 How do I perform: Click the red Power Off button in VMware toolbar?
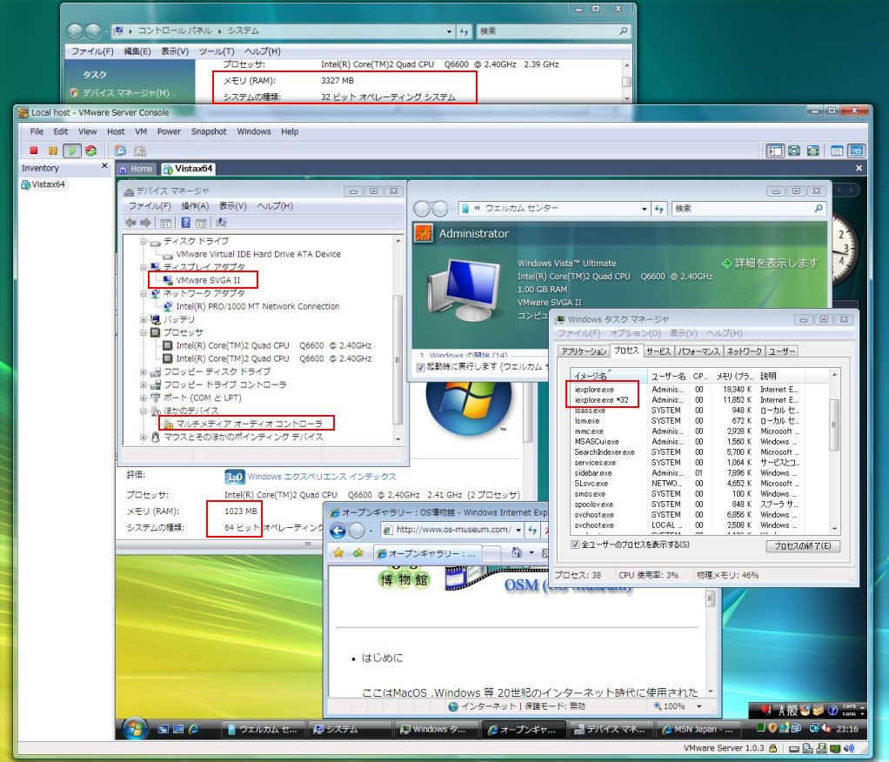pyautogui.click(x=33, y=150)
